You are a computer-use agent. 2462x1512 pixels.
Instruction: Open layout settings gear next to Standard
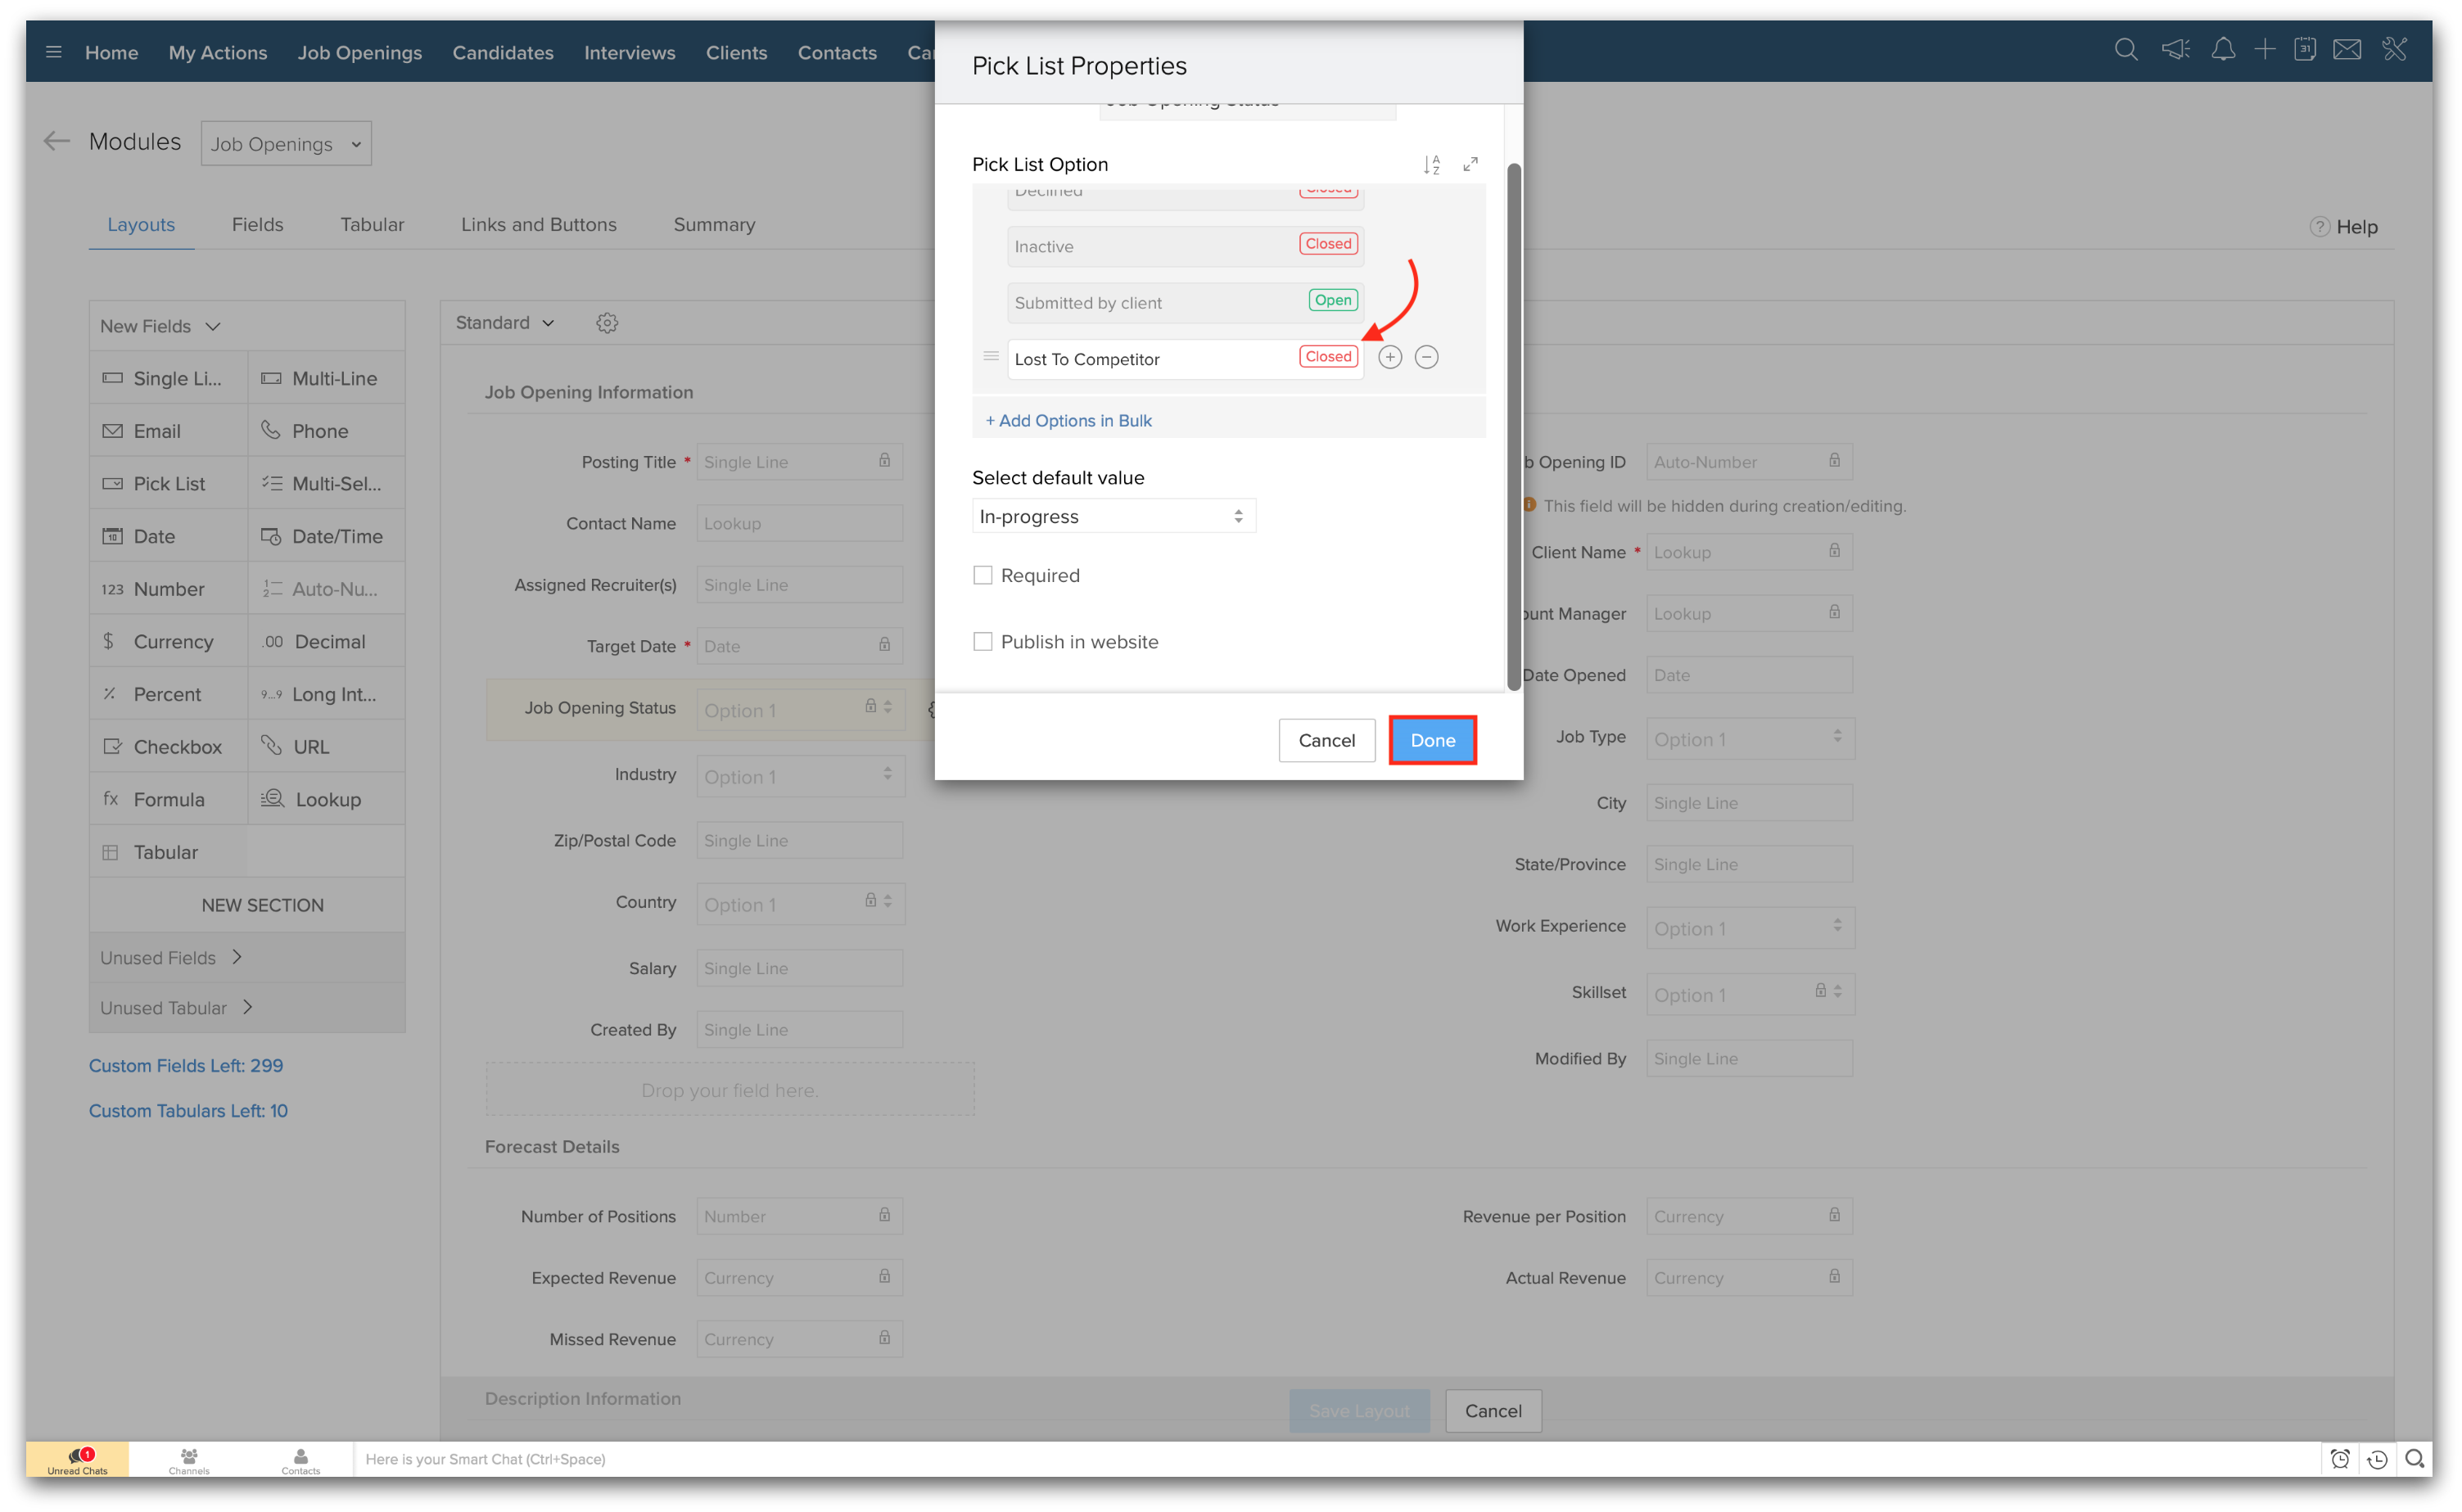607,323
